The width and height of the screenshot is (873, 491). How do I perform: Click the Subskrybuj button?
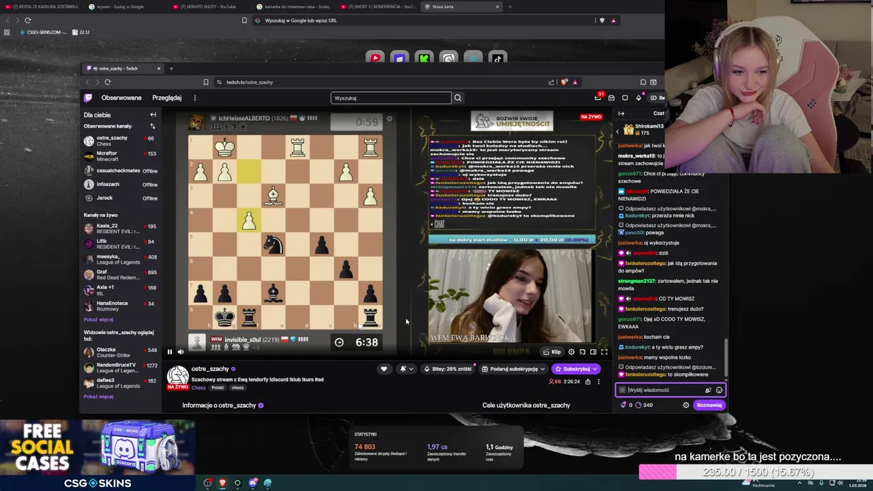click(576, 369)
